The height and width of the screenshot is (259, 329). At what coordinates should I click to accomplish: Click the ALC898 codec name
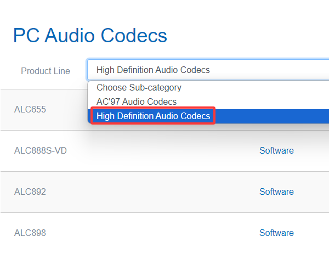point(30,233)
